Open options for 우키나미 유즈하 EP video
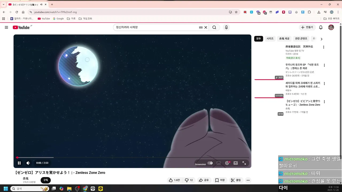This screenshot has width=342, height=192. point(324,65)
